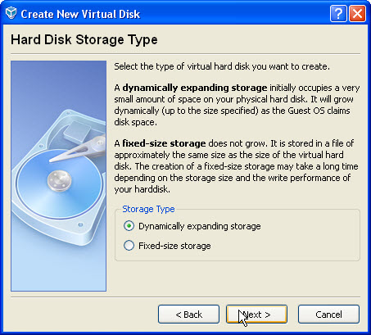Select the Fixed-size storage radio button
The width and height of the screenshot is (371, 335).
(x=129, y=246)
